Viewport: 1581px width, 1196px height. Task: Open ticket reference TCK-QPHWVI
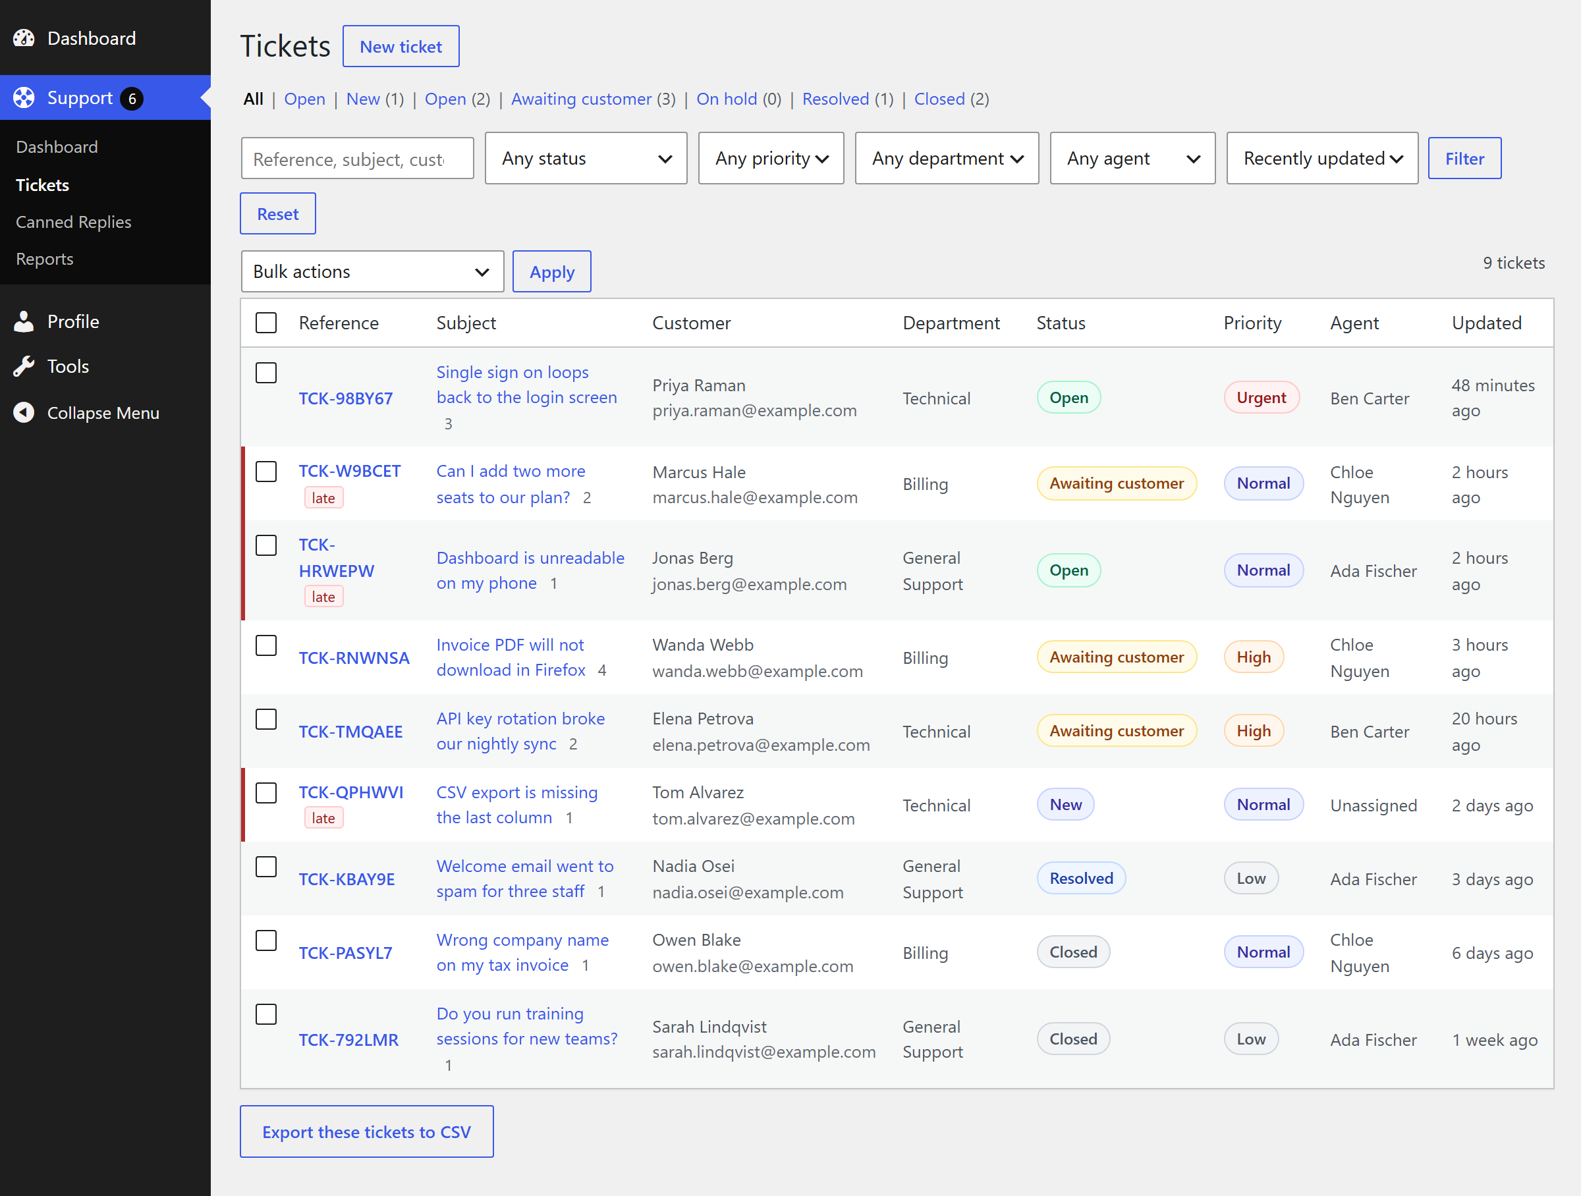[351, 792]
